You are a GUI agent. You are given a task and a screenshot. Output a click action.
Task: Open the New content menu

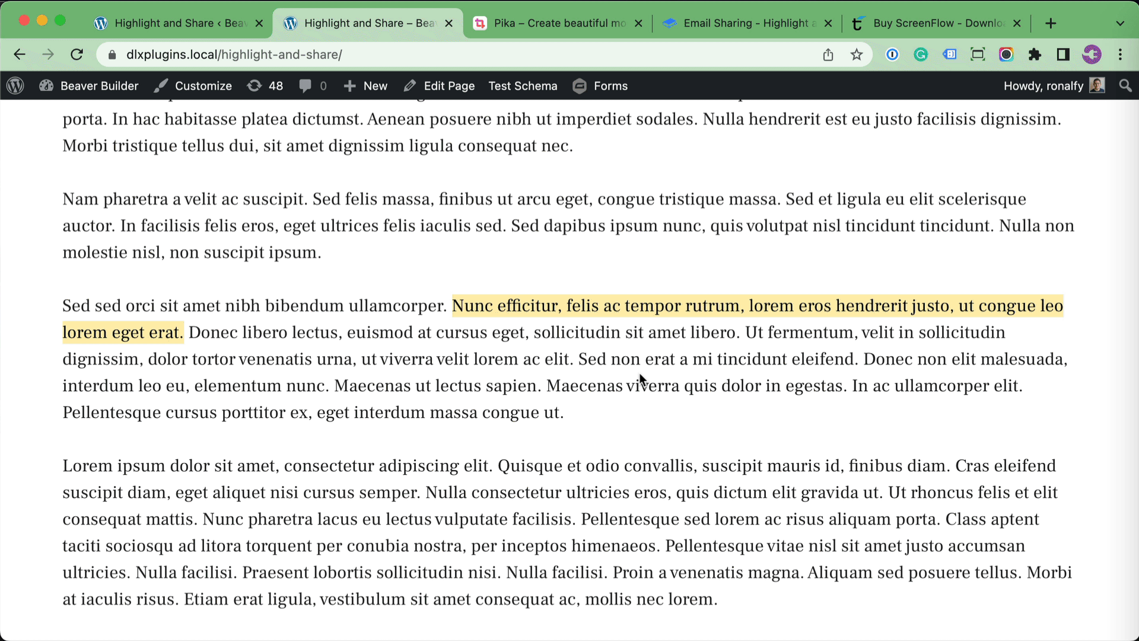[365, 86]
